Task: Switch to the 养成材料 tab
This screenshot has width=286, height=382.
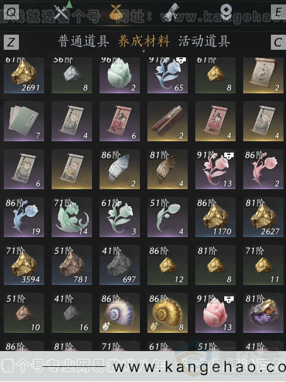Action: (144, 41)
